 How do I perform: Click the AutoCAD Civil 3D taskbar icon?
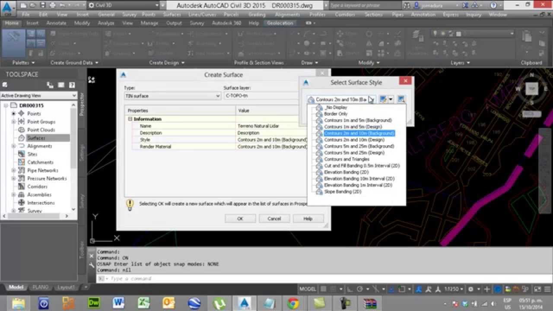(x=244, y=303)
